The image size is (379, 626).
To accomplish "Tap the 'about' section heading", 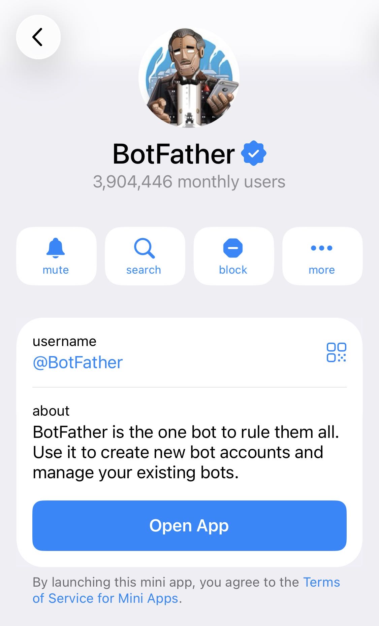I will pos(51,411).
